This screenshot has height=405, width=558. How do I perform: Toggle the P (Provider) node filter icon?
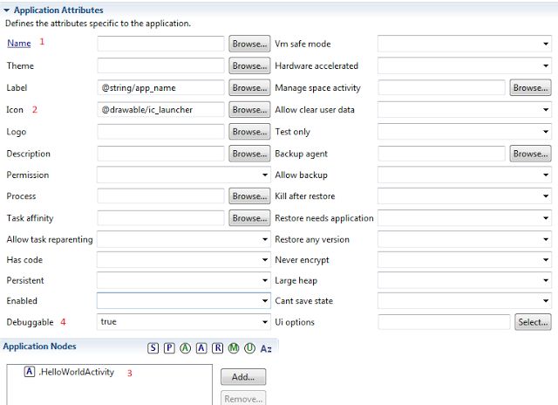click(169, 348)
